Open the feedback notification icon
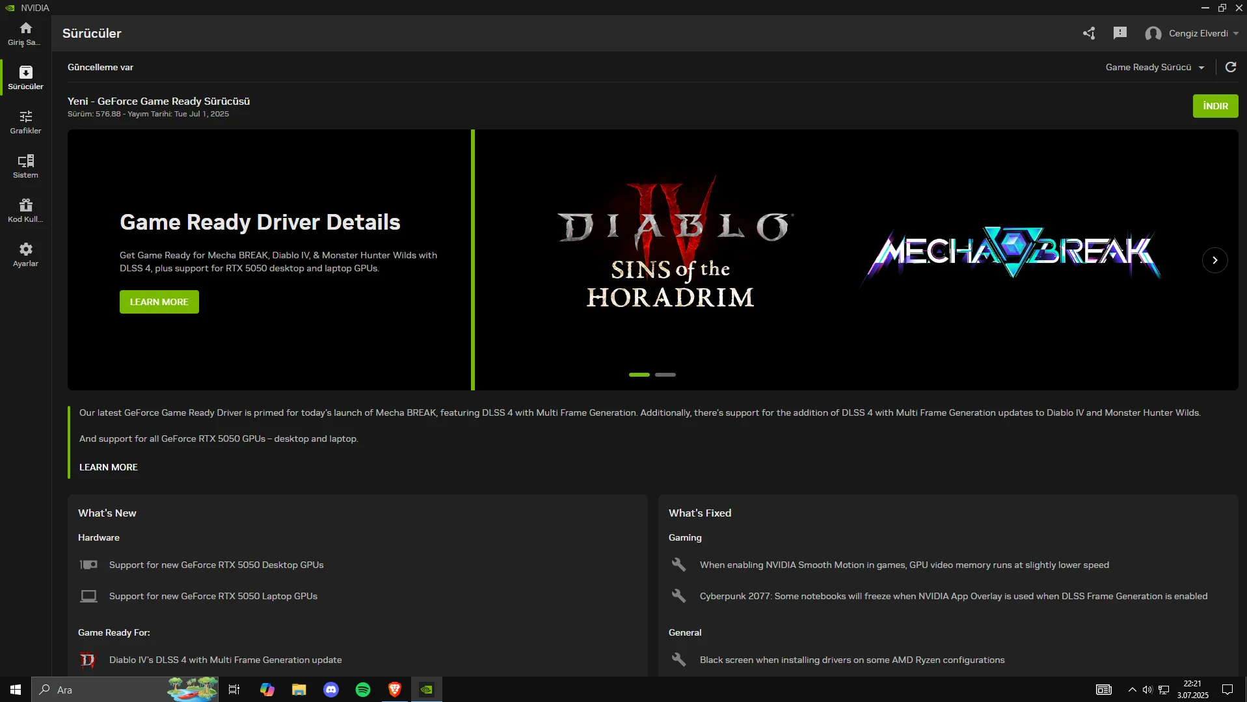 pos(1120,33)
